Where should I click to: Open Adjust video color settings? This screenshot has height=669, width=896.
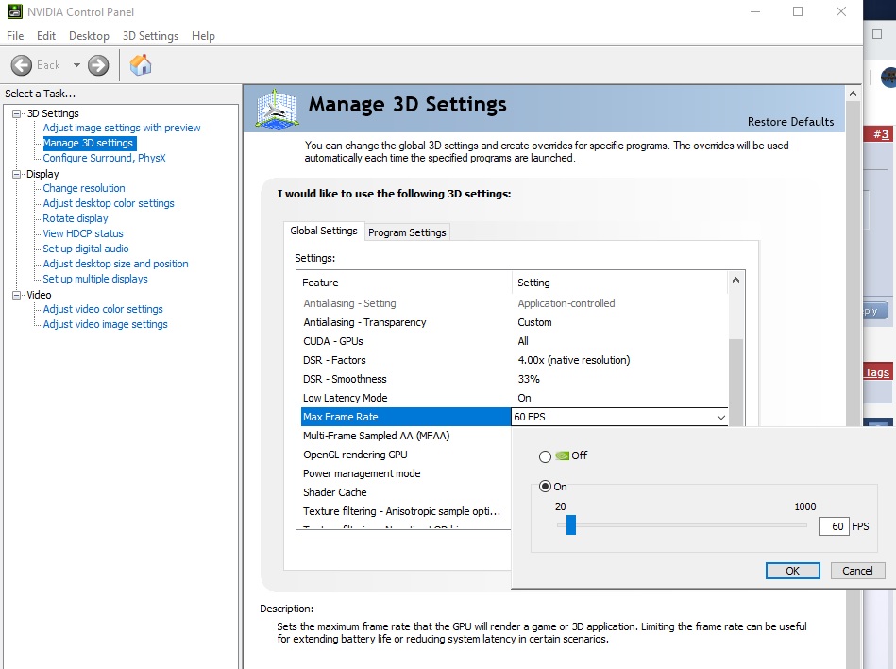(103, 309)
